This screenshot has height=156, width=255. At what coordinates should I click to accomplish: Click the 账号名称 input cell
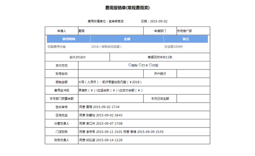click(111, 74)
